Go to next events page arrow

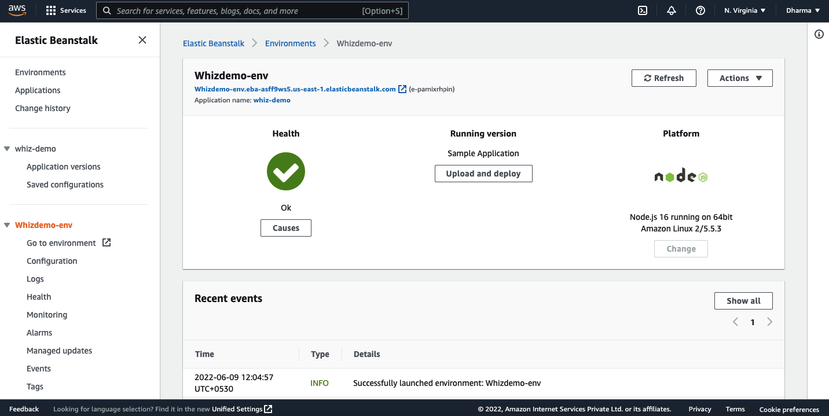769,322
